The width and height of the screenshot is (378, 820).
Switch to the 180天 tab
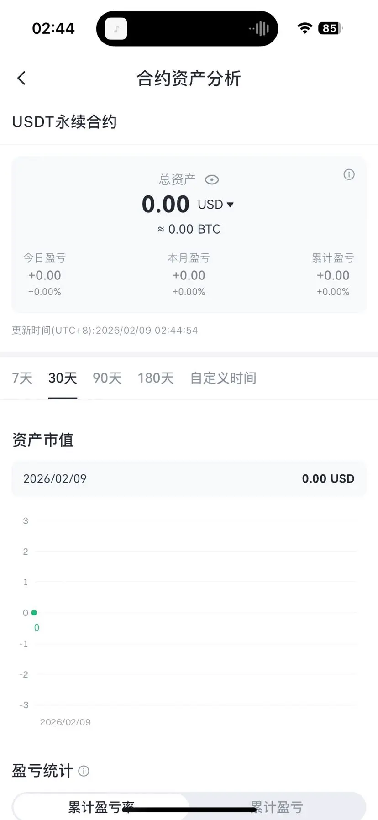(x=156, y=378)
